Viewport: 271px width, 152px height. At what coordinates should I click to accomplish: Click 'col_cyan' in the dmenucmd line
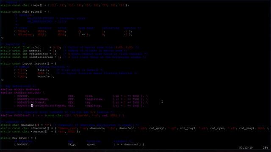click(217, 128)
